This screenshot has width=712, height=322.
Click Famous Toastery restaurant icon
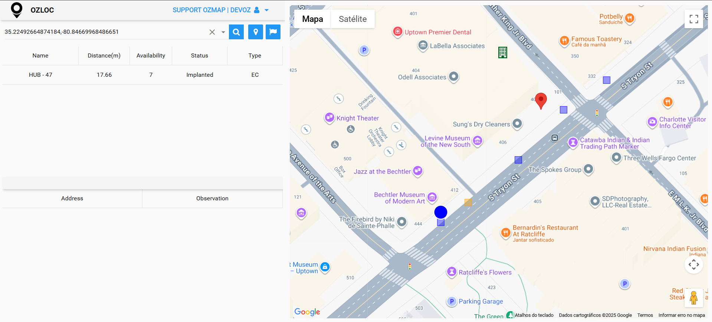click(x=564, y=41)
